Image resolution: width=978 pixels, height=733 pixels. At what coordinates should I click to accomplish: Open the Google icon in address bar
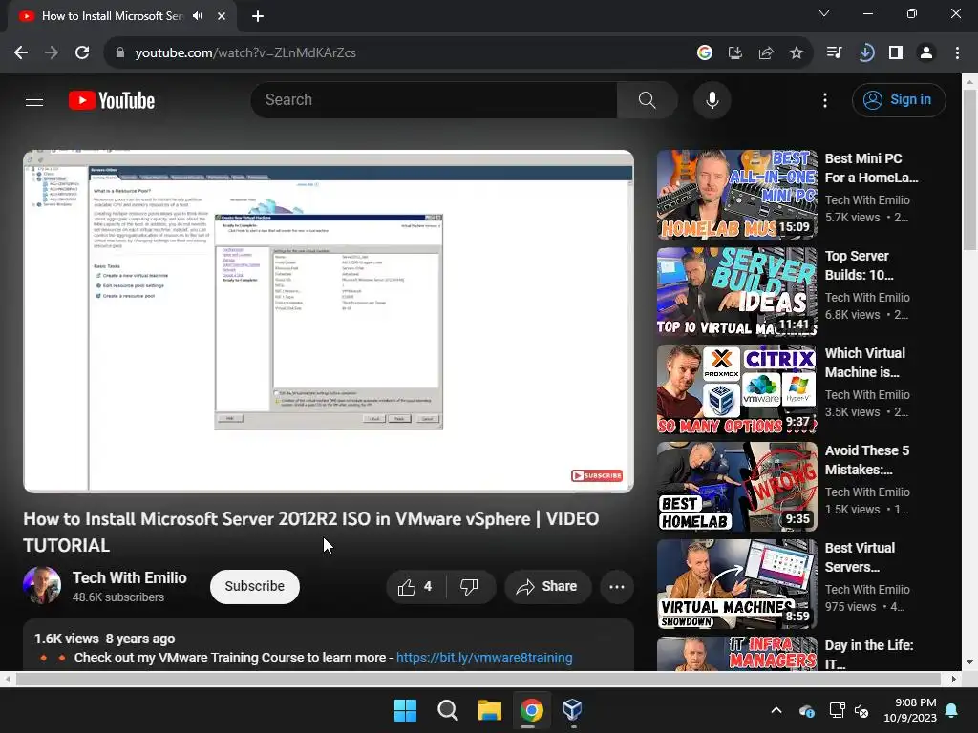pos(704,52)
